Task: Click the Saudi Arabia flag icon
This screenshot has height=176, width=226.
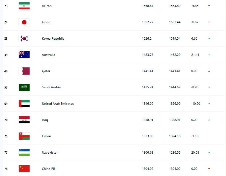Action: [24, 87]
